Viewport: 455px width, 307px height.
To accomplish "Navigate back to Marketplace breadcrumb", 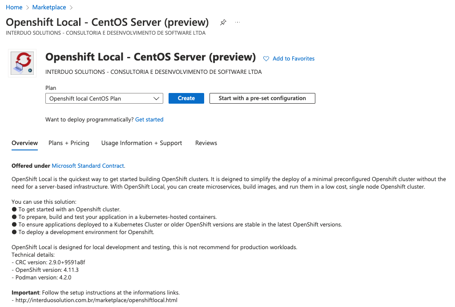I will coord(49,7).
